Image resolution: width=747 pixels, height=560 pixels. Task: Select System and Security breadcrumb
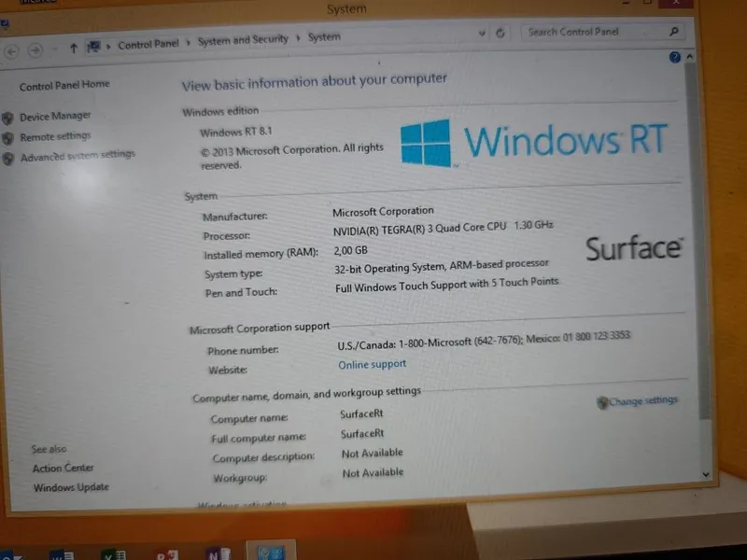(x=243, y=40)
